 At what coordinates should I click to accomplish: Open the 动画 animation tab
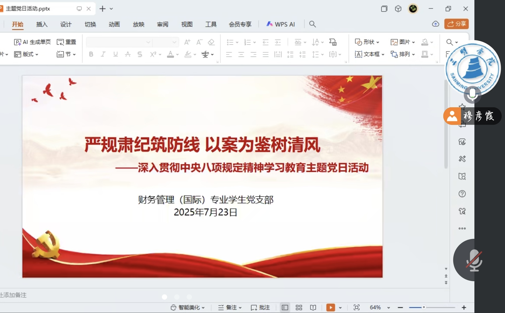114,24
